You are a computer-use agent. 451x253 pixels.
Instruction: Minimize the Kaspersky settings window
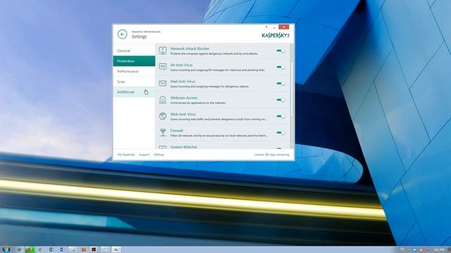[x=274, y=27]
